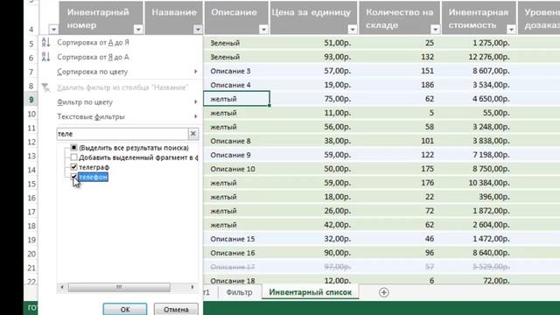Select price cell '93,00р.'

tap(314, 57)
